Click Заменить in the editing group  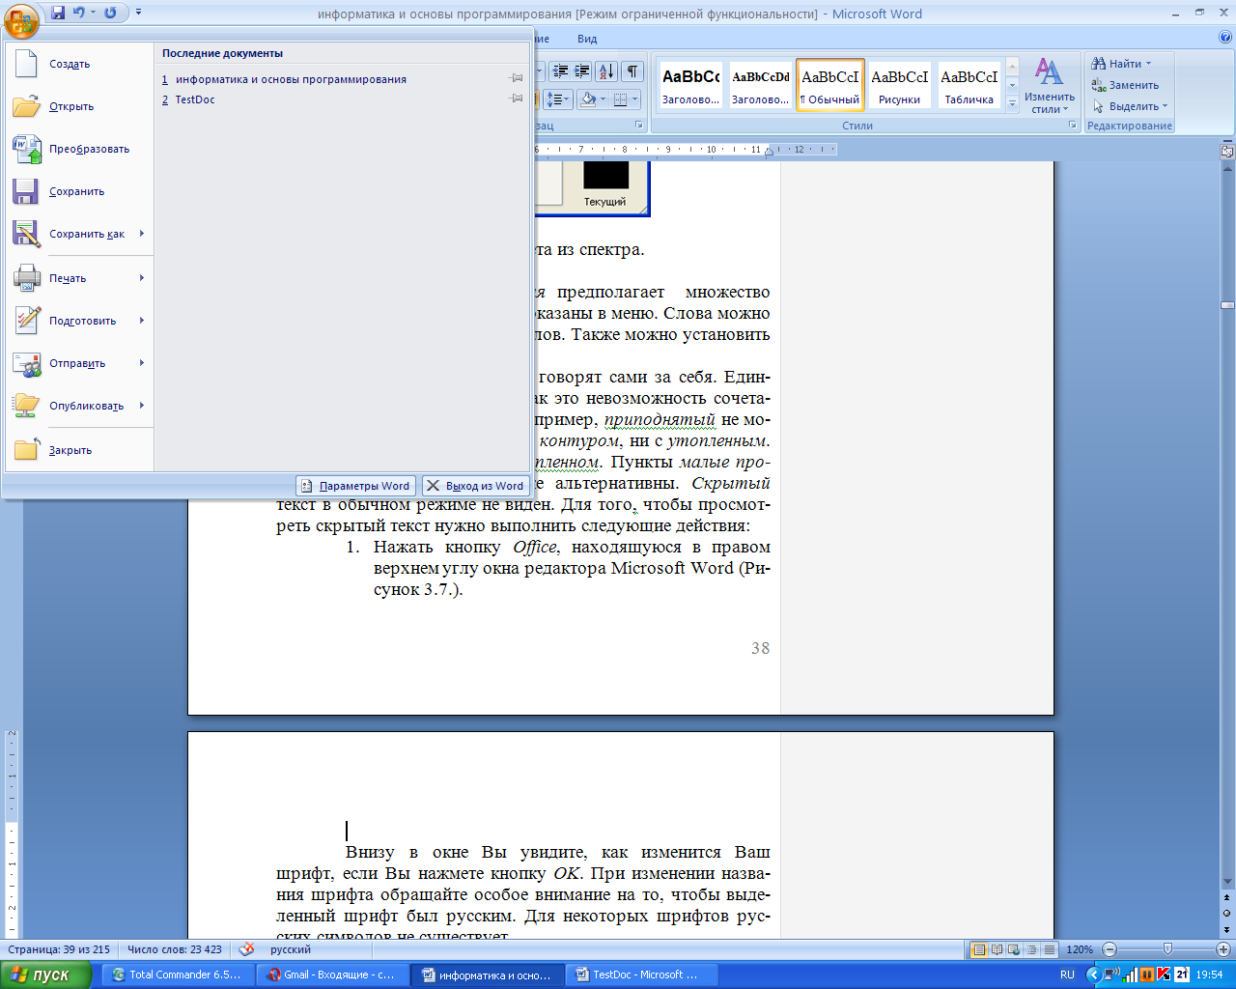tap(1125, 85)
